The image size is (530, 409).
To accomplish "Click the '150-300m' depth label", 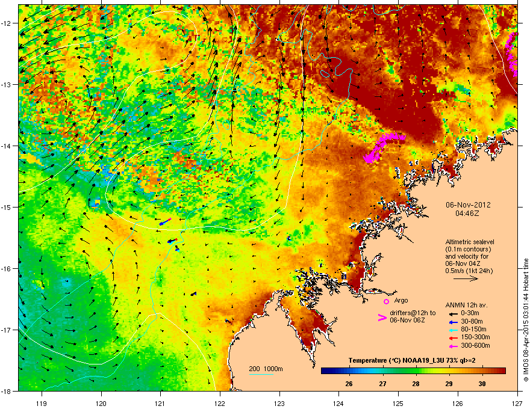I will click(475, 337).
